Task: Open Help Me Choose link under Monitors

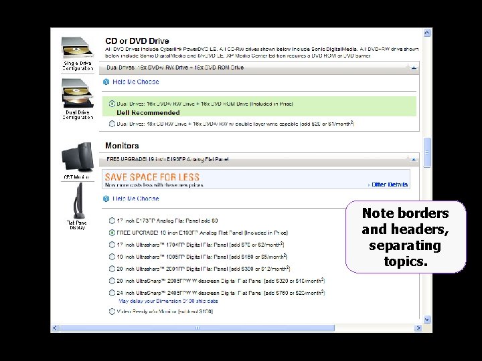Action: click(135, 199)
